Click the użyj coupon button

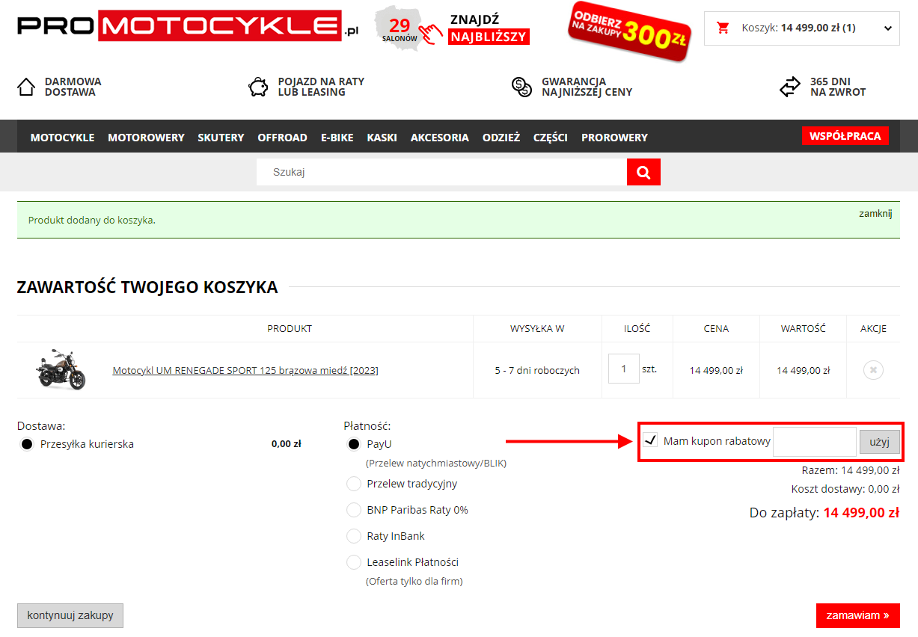tap(880, 442)
